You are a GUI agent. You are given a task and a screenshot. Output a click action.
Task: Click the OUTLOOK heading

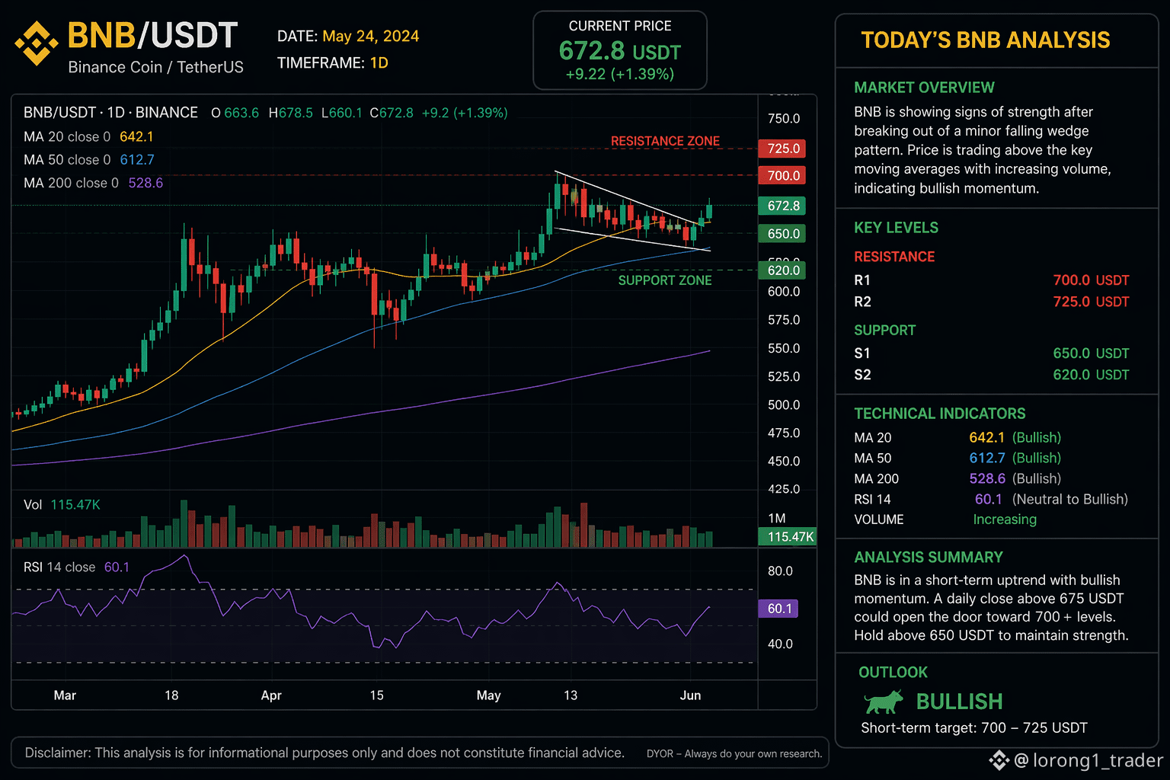(893, 673)
